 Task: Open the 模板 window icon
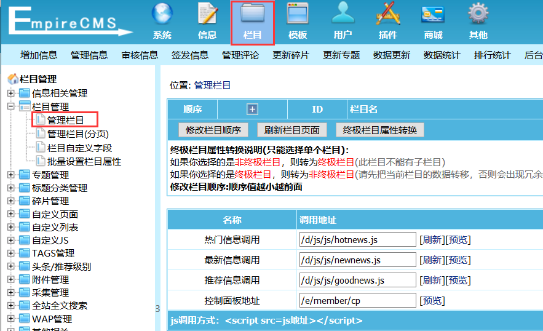298,14
